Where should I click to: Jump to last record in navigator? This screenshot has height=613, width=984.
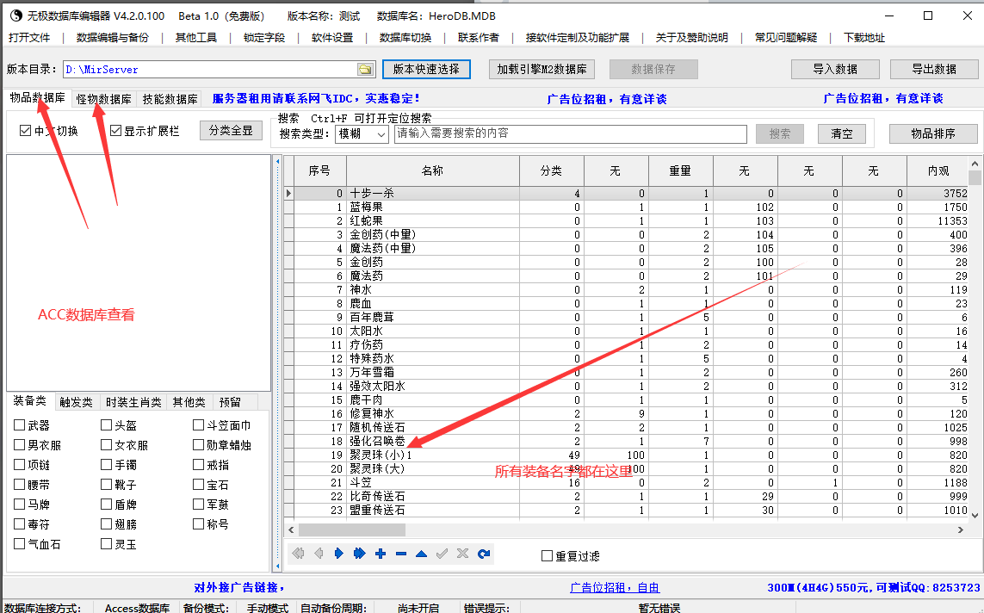pos(359,554)
